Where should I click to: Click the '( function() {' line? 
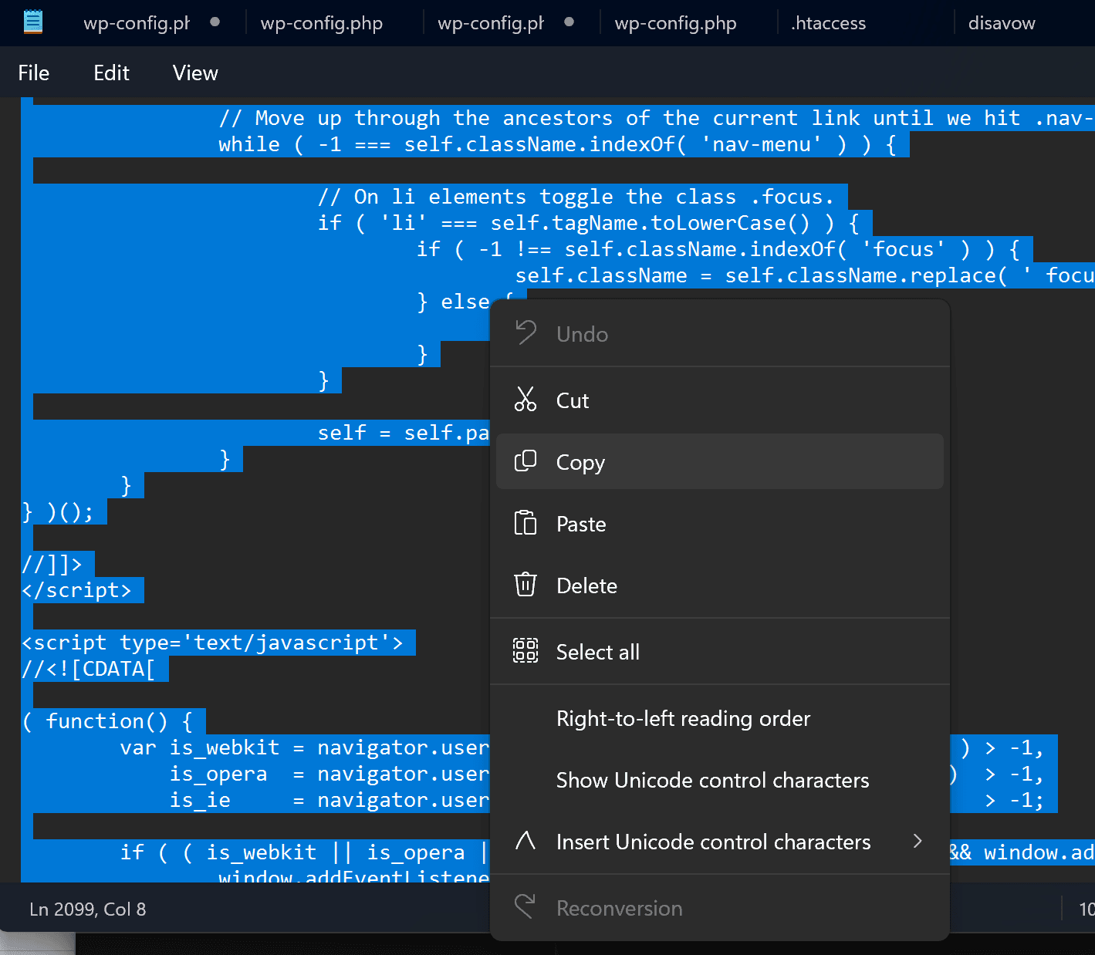(x=107, y=720)
